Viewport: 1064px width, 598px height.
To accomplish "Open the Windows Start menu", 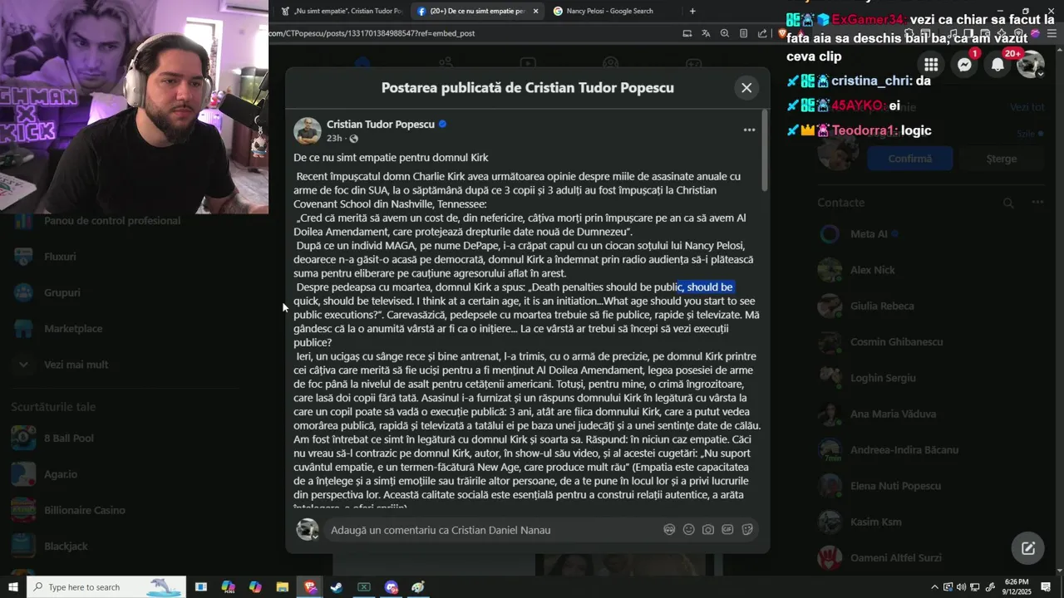I will coord(13,587).
